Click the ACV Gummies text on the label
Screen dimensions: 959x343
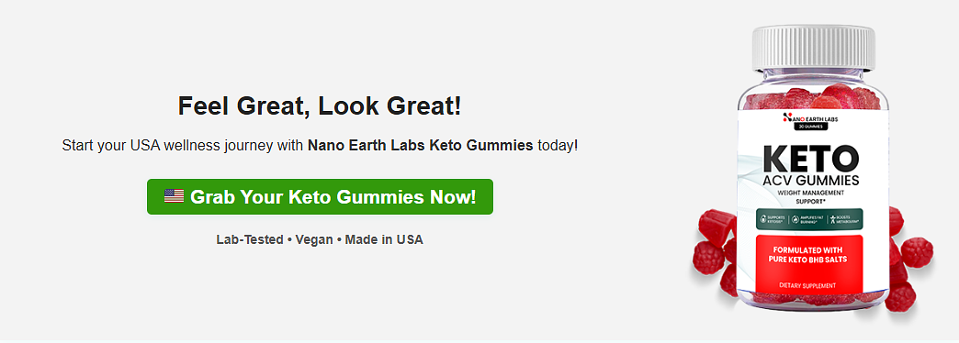click(x=811, y=181)
